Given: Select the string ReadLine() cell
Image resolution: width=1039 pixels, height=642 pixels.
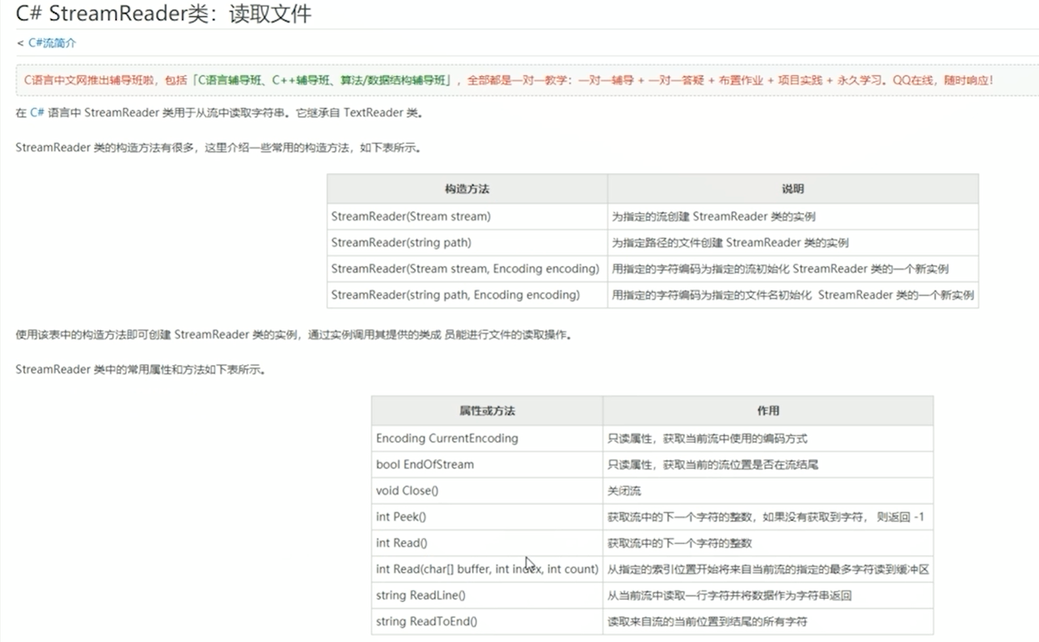Looking at the screenshot, I should pyautogui.click(x=487, y=594).
